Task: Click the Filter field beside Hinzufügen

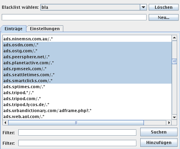Action: click(x=77, y=143)
